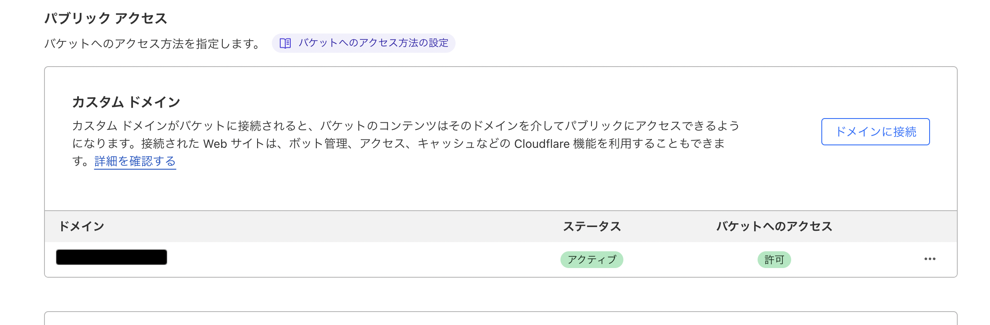Click the green permission pill under バケットへのアクセス
Screen dimensions: 990x325
click(x=774, y=260)
